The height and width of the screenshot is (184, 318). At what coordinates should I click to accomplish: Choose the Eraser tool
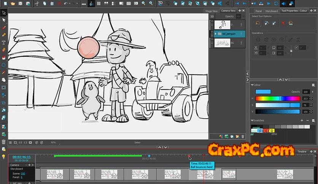4,50
